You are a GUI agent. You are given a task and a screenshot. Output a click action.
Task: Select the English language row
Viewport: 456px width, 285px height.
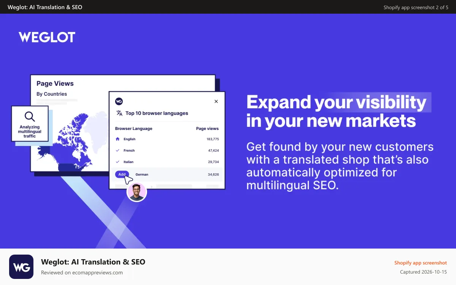[x=167, y=139]
